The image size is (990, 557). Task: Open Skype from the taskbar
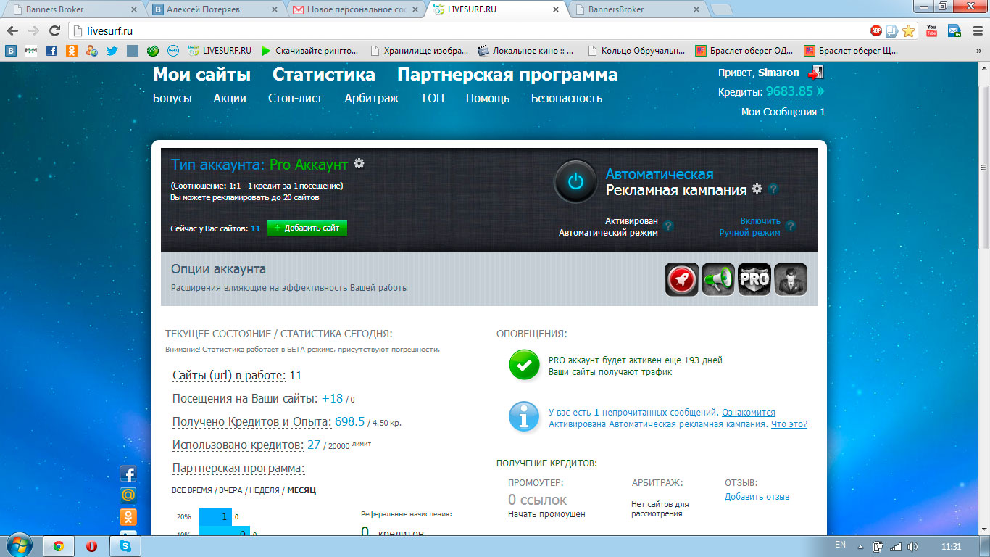[125, 546]
